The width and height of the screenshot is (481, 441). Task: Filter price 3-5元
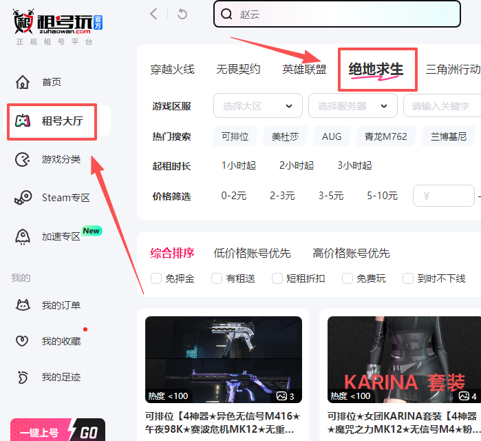pyautogui.click(x=331, y=196)
